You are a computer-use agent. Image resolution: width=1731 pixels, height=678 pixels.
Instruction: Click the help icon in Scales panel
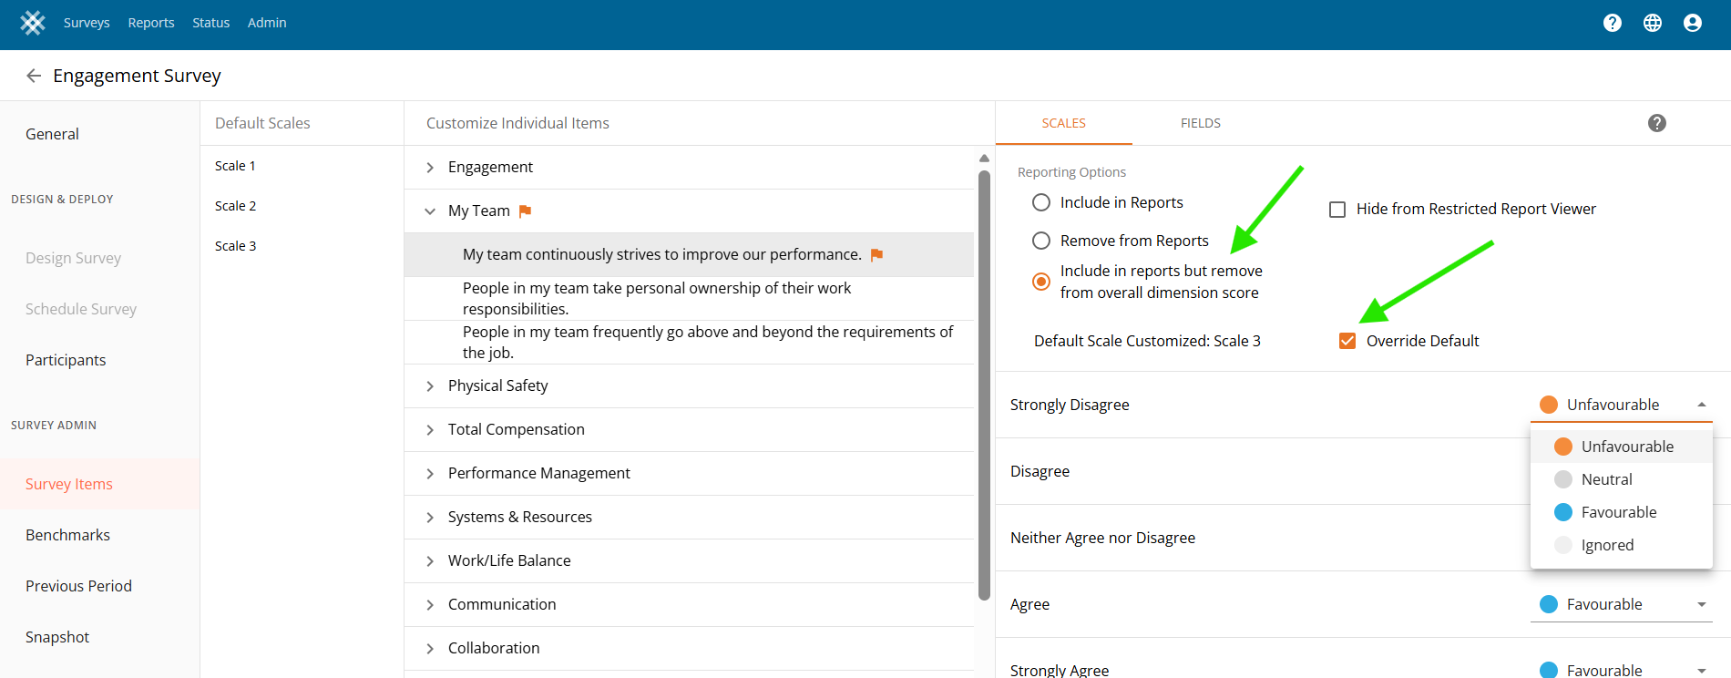pos(1656,123)
